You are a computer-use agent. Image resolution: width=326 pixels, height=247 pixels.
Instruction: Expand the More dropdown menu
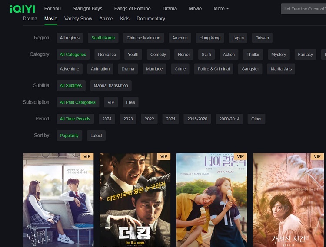[221, 9]
